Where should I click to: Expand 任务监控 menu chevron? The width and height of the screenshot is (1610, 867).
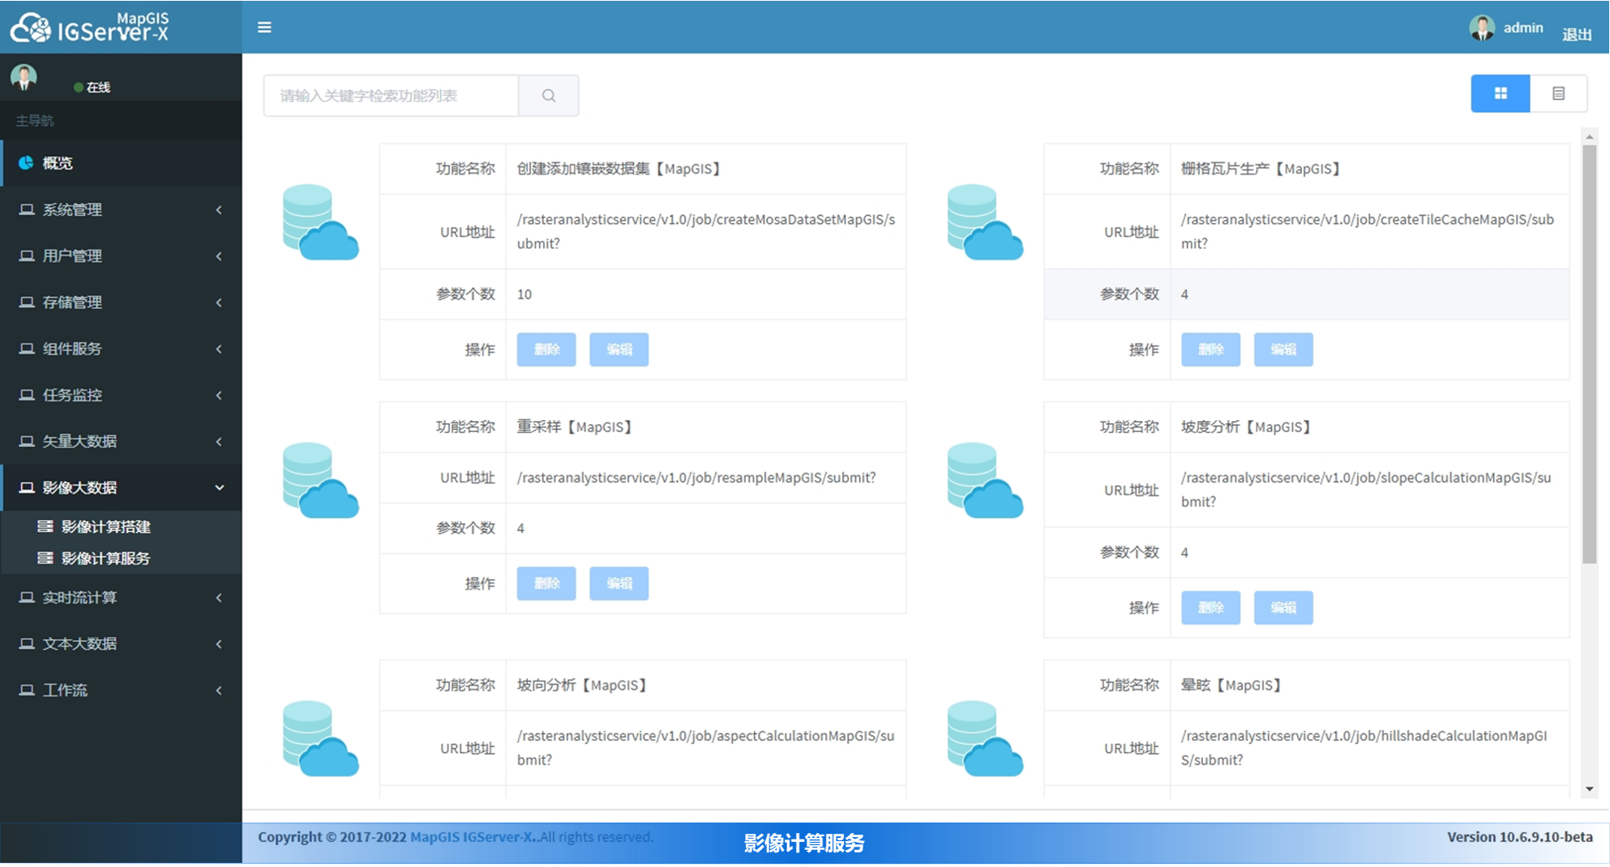(x=219, y=395)
